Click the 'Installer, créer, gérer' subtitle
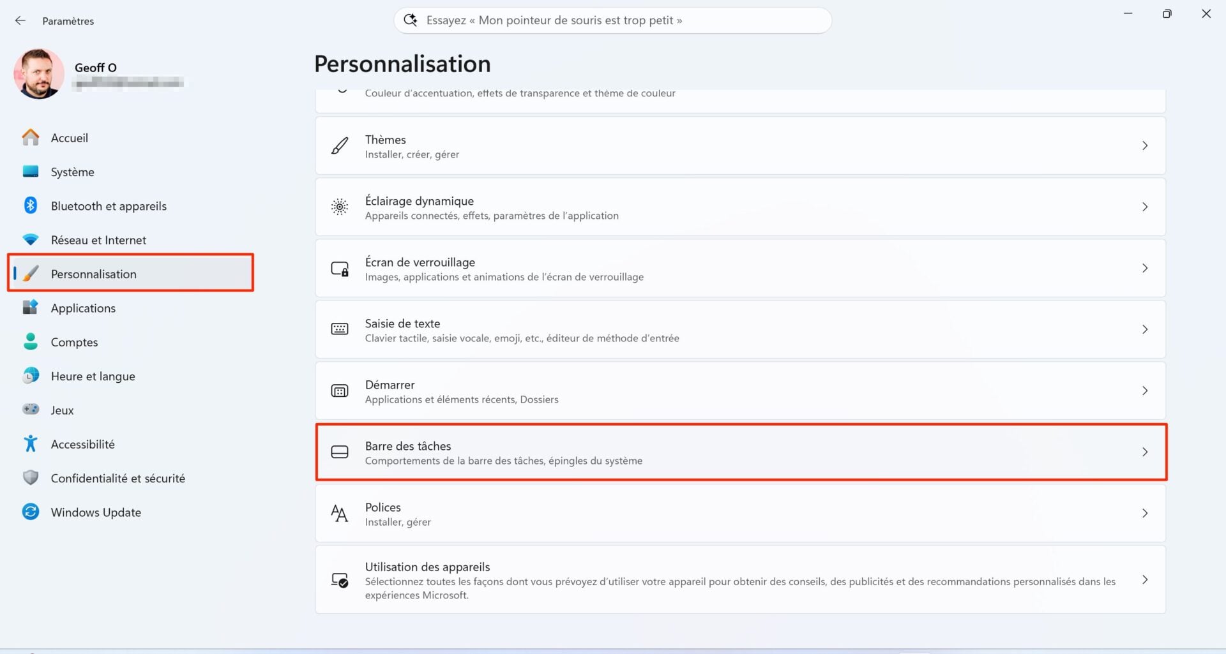The height and width of the screenshot is (654, 1226). pos(412,154)
